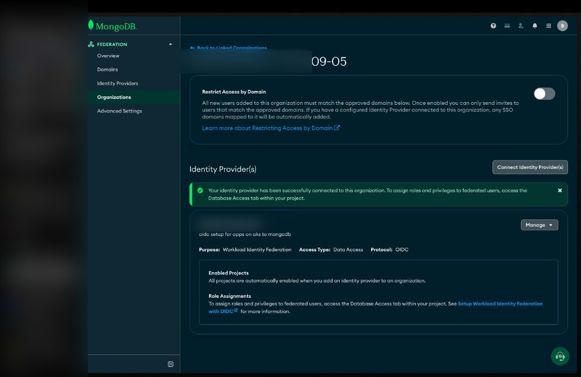Open the invite user icon in header

521,26
